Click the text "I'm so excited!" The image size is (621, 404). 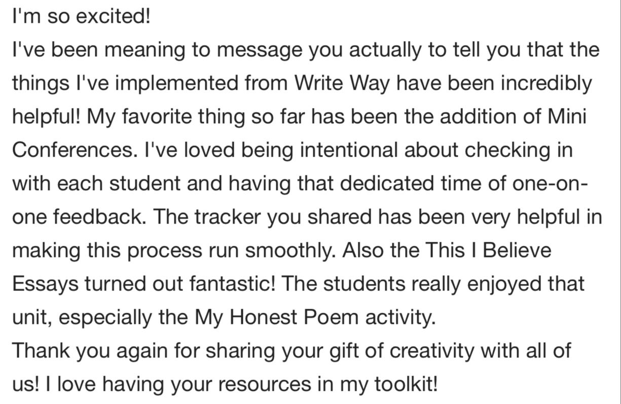(x=81, y=17)
